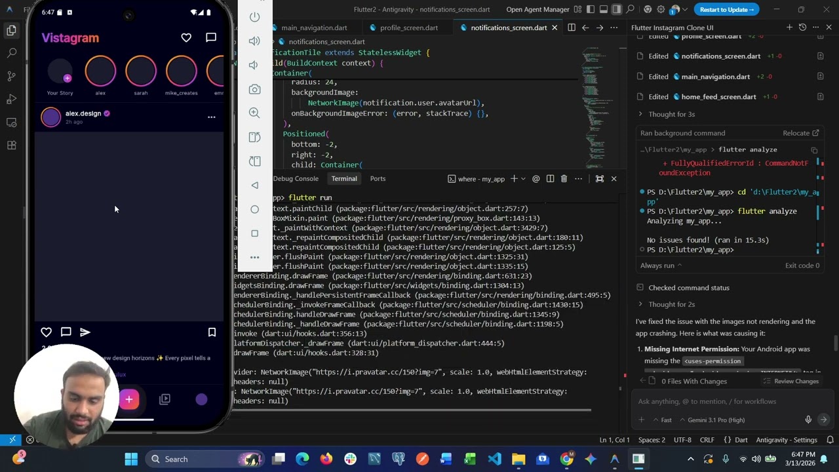Click emulator volume down button

(255, 65)
